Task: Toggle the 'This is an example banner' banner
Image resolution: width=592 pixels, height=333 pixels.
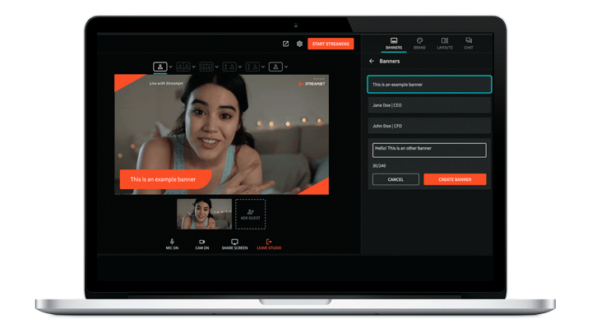Action: coord(428,85)
